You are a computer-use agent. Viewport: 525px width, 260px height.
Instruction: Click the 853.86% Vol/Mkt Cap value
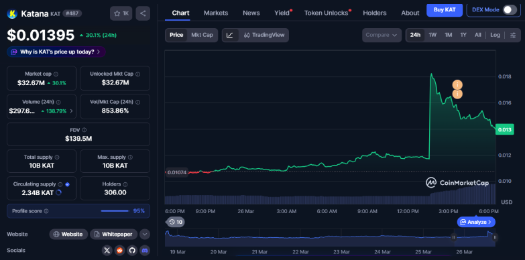pyautogui.click(x=115, y=111)
